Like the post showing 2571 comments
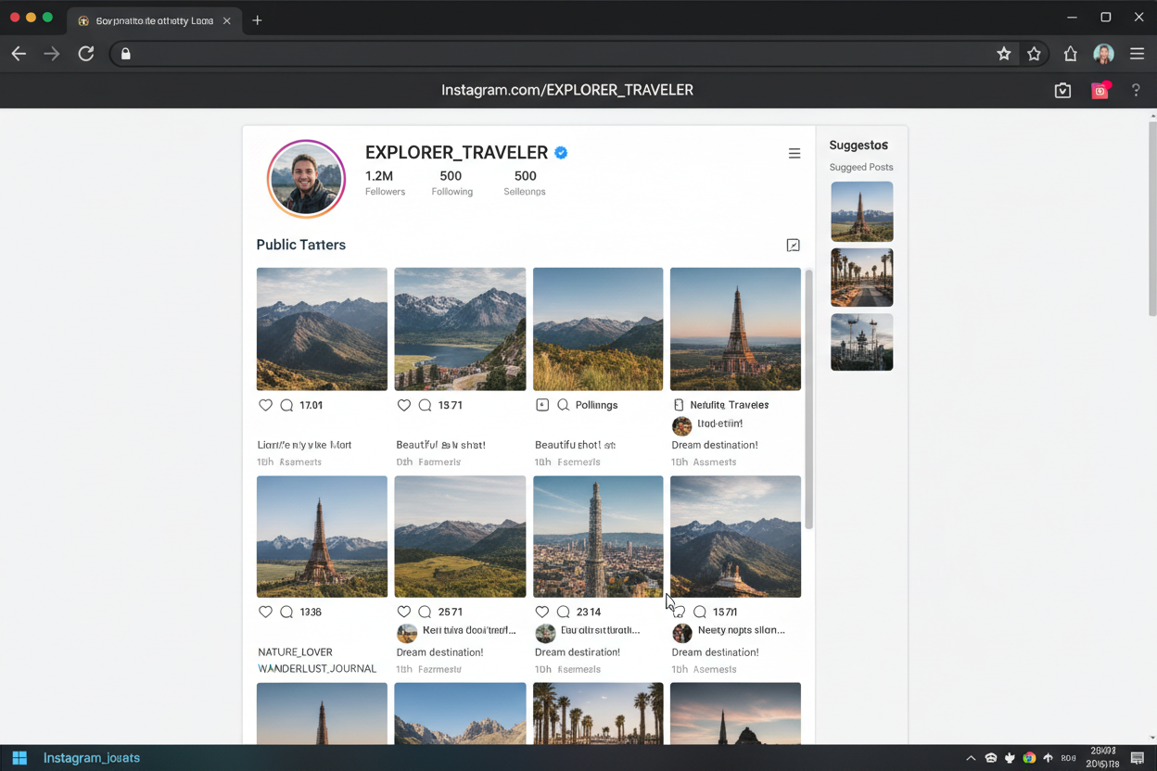The image size is (1157, 771). coord(403,612)
